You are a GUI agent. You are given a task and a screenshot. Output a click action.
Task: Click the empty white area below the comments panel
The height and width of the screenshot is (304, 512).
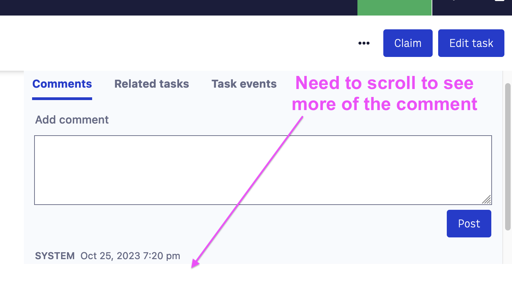tap(256, 284)
